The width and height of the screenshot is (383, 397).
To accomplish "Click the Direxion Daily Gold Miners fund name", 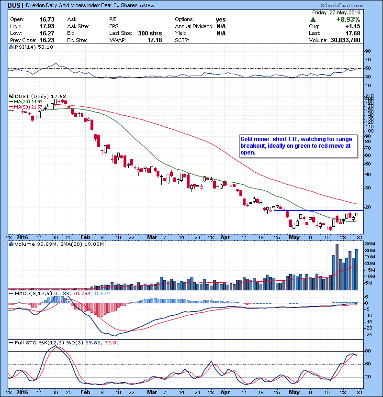I will tap(81, 5).
